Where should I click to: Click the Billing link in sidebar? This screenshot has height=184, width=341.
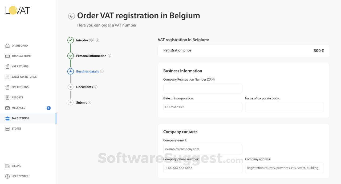(17, 166)
